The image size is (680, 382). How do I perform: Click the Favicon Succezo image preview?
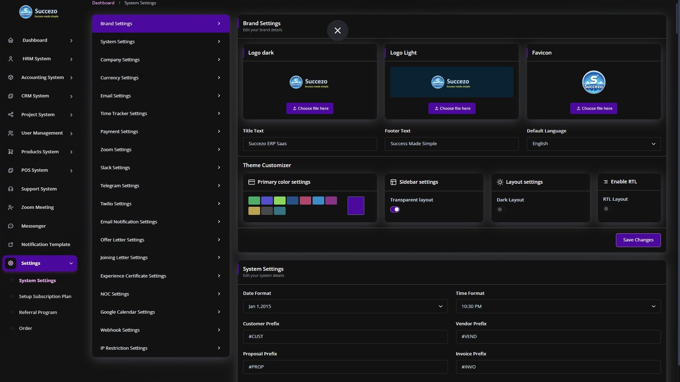point(593,82)
